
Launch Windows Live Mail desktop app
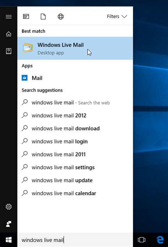(75, 48)
